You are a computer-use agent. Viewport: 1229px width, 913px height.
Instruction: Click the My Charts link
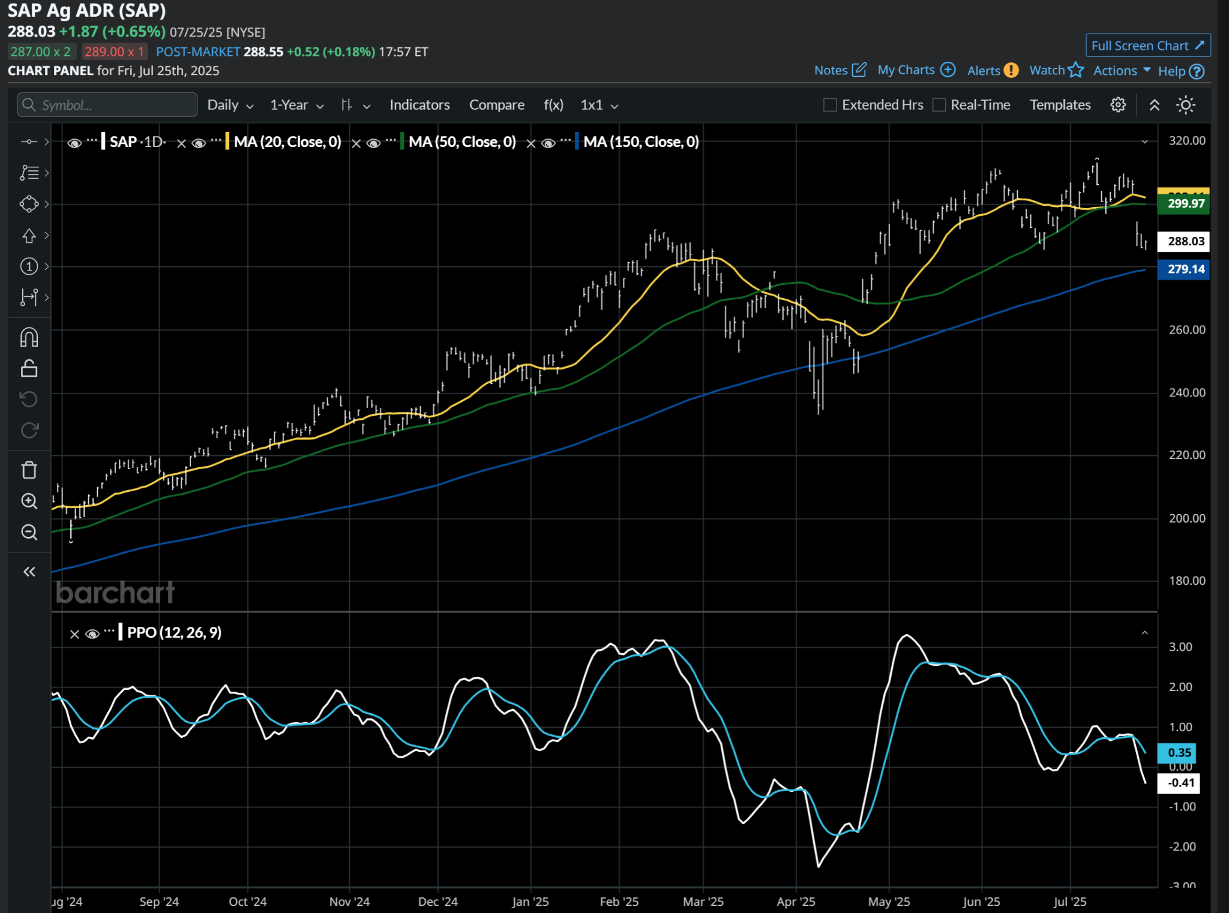(x=906, y=70)
